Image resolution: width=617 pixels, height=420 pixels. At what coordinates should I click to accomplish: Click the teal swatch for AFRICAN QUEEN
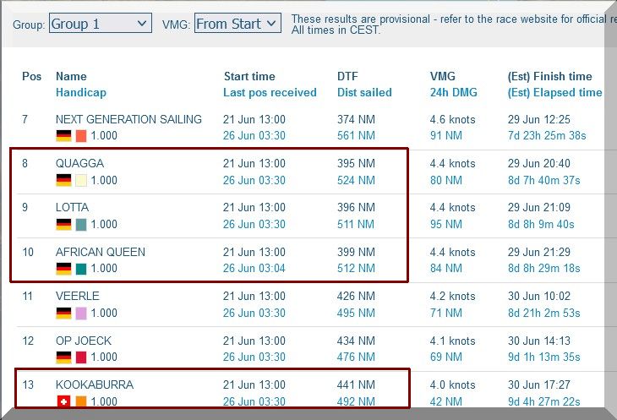click(81, 269)
